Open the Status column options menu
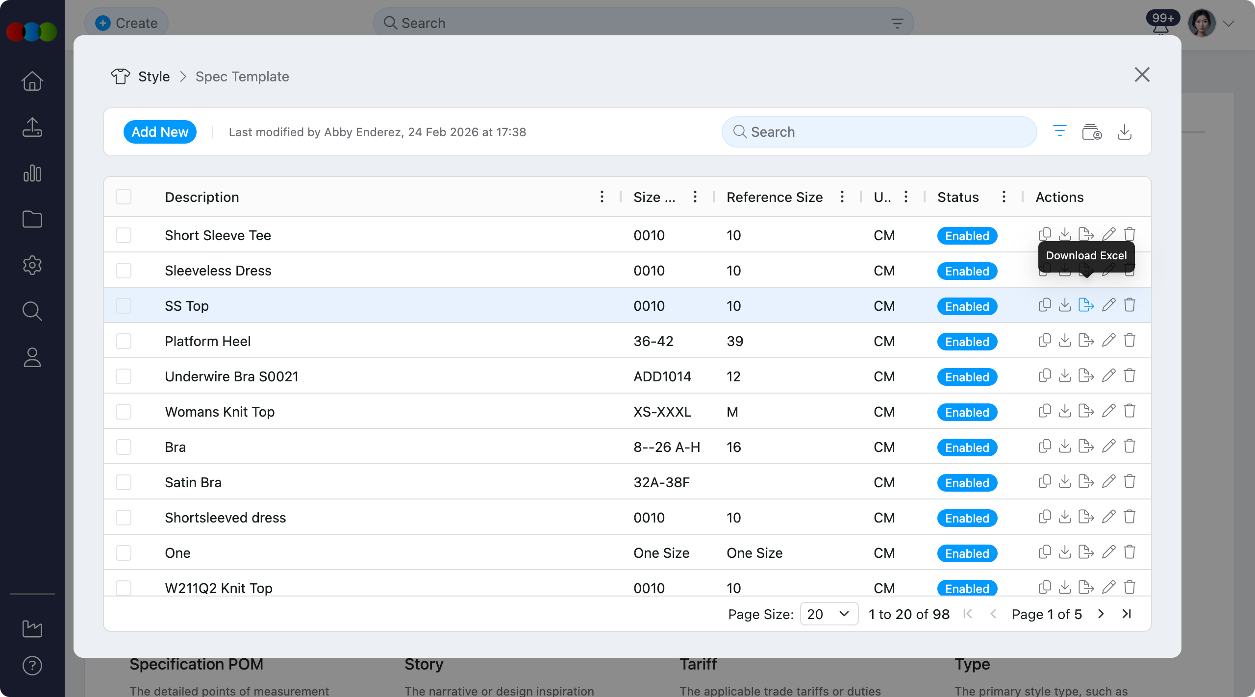This screenshot has height=697, width=1255. click(x=1004, y=197)
